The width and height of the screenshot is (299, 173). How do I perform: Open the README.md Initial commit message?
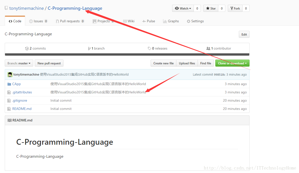click(61, 109)
